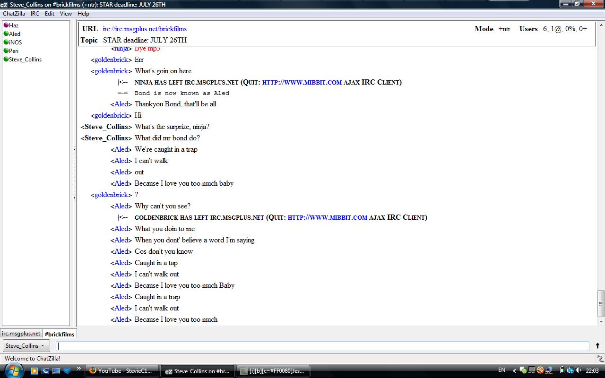Open the ChatZilla menu
This screenshot has width=605, height=378.
(x=14, y=14)
